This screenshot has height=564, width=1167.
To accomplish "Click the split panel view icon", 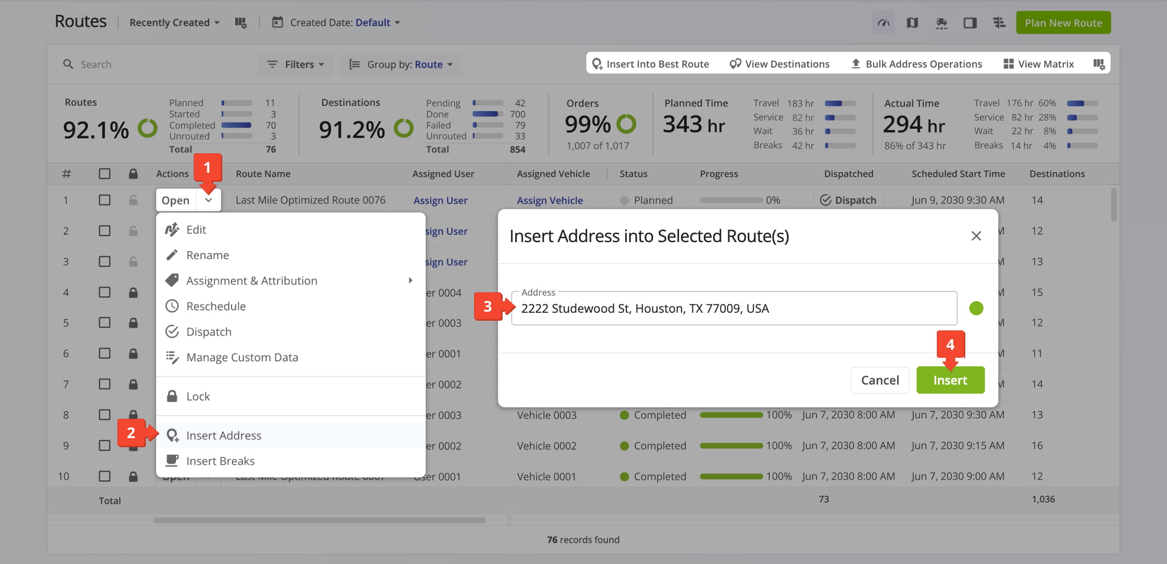I will (x=970, y=23).
